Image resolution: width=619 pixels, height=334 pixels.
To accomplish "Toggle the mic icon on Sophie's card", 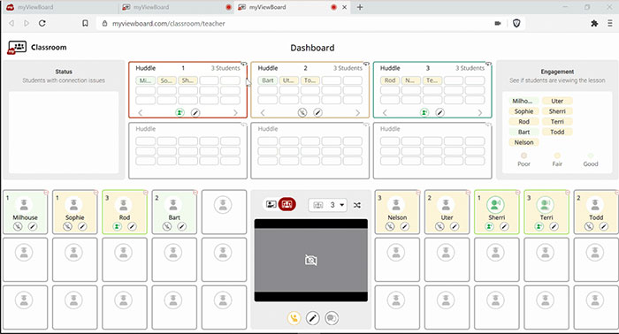I will (x=67, y=226).
